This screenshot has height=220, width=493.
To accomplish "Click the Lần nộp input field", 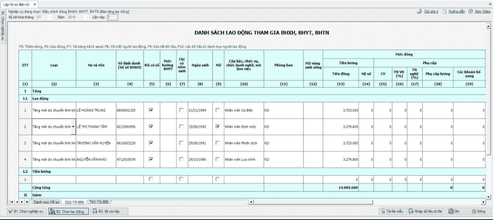I will [112, 17].
